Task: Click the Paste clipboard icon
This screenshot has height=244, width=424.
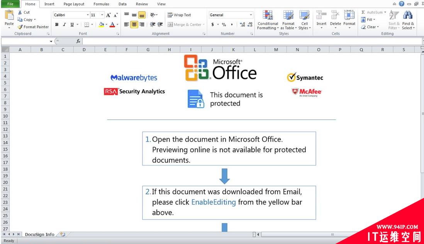Action: (9, 15)
